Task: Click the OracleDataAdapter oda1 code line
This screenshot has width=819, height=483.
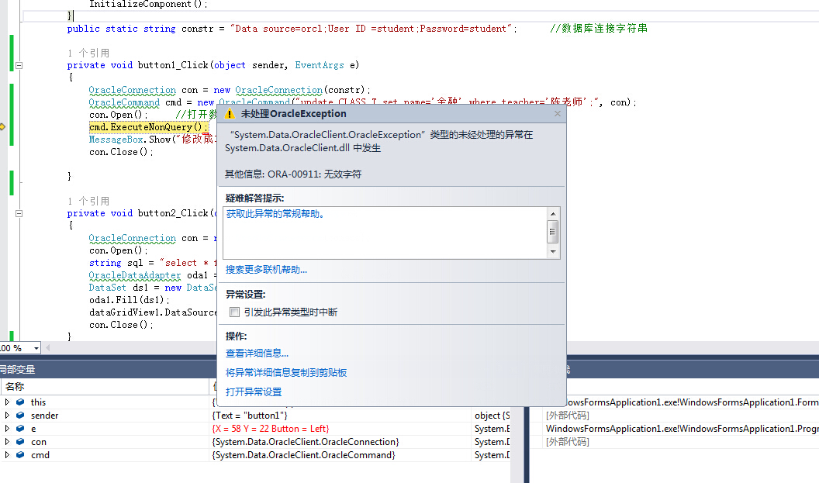Action: tap(153, 276)
